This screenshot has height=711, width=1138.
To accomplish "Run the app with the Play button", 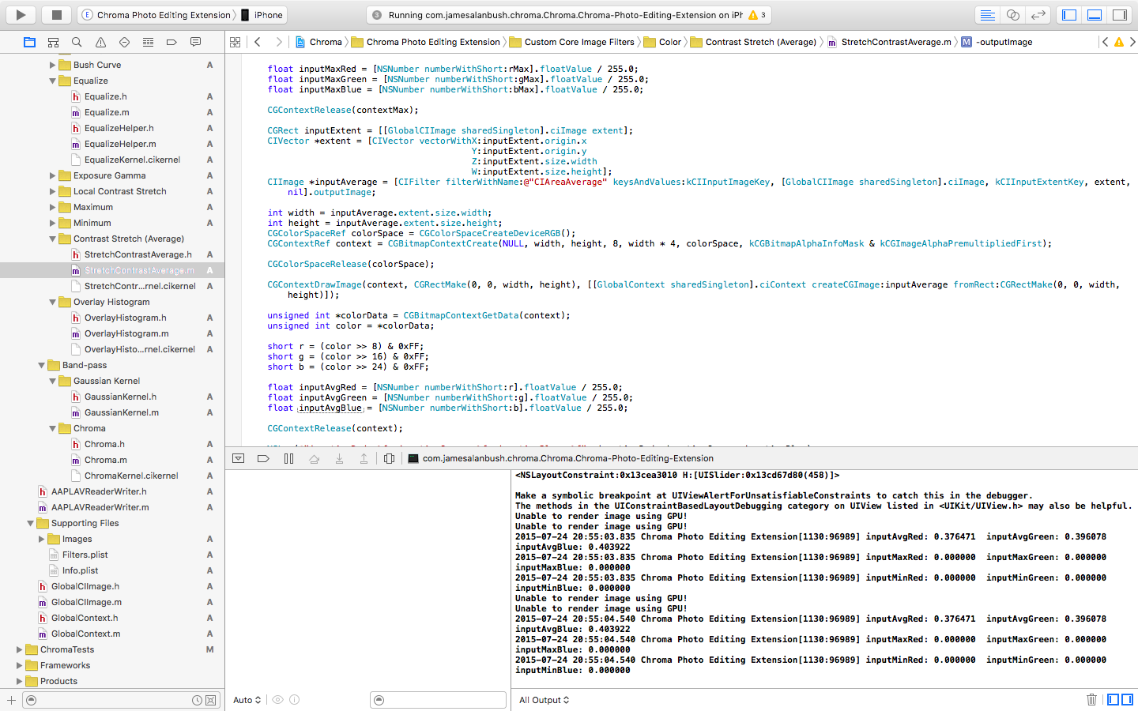I will point(21,14).
